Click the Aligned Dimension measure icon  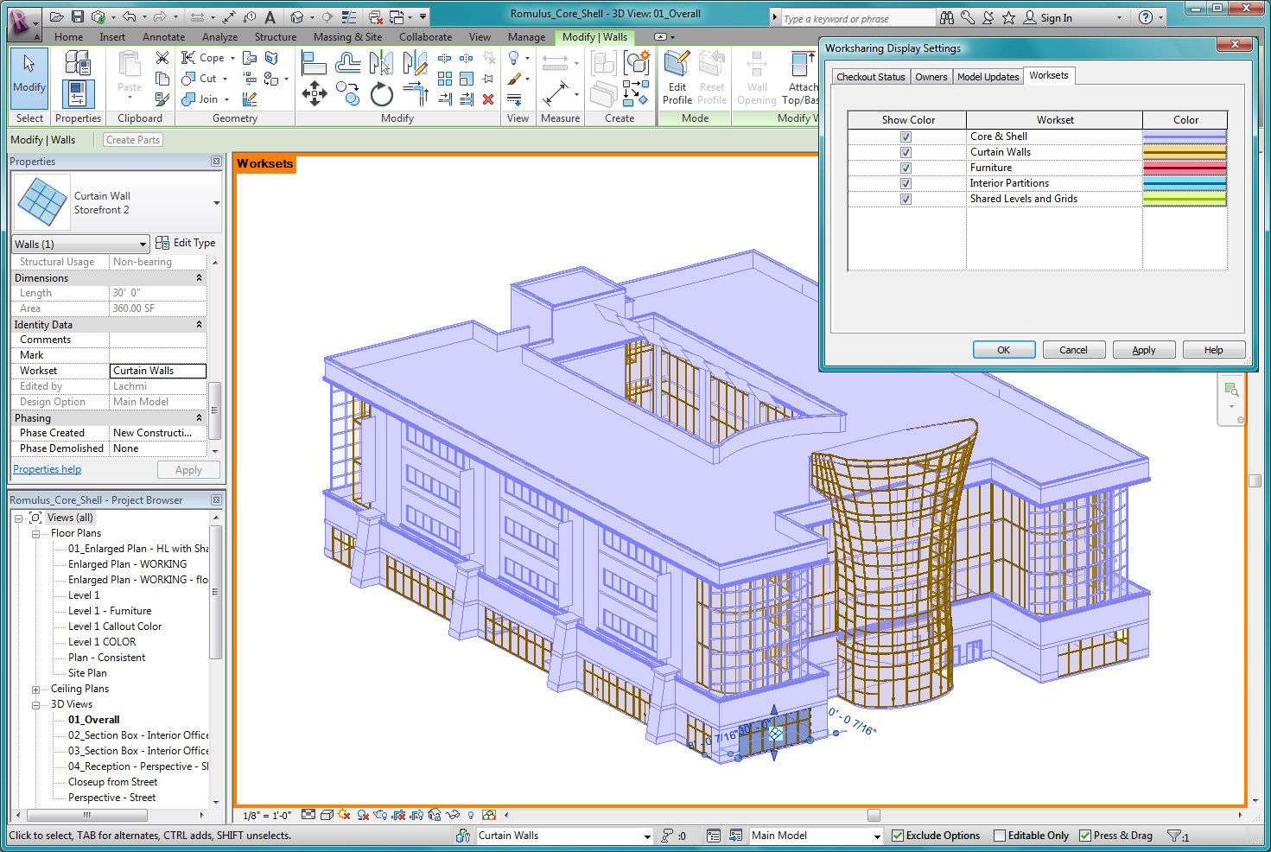556,92
